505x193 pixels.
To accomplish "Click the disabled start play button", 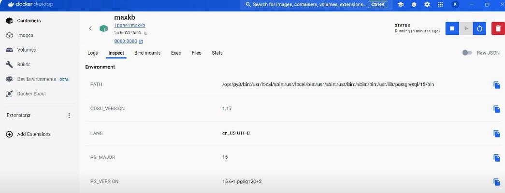I will 466,28.
